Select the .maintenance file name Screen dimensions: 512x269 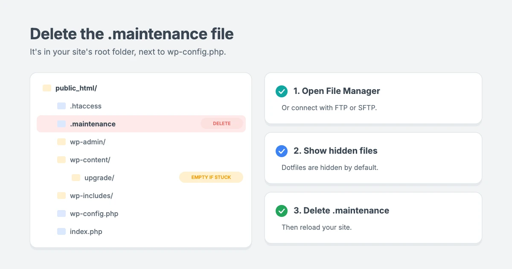click(93, 124)
